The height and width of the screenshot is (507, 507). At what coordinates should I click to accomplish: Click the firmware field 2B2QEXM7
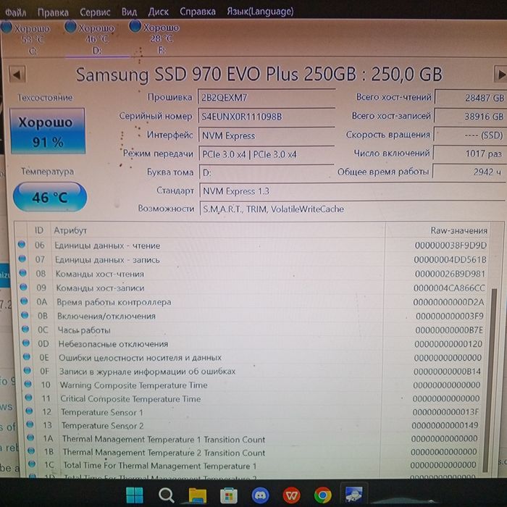pyautogui.click(x=267, y=97)
